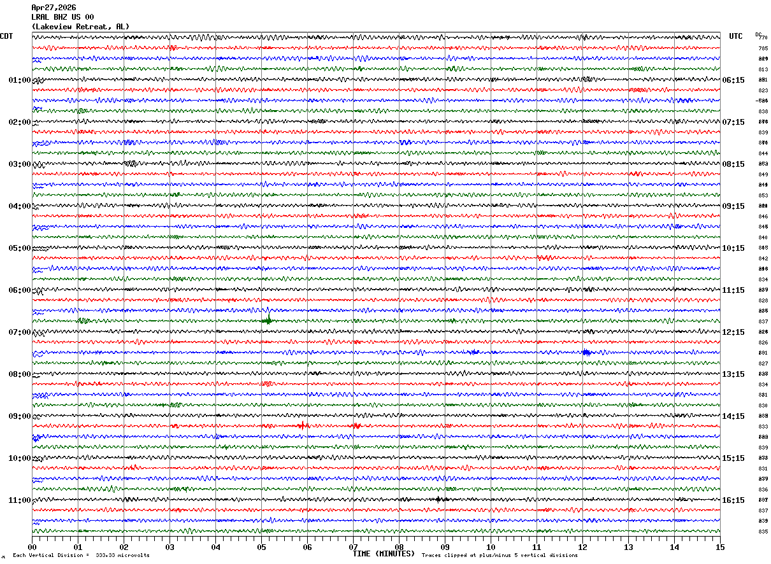The width and height of the screenshot is (771, 564).
Task: Click the 06:15 UTC time label
Action: 733,80
